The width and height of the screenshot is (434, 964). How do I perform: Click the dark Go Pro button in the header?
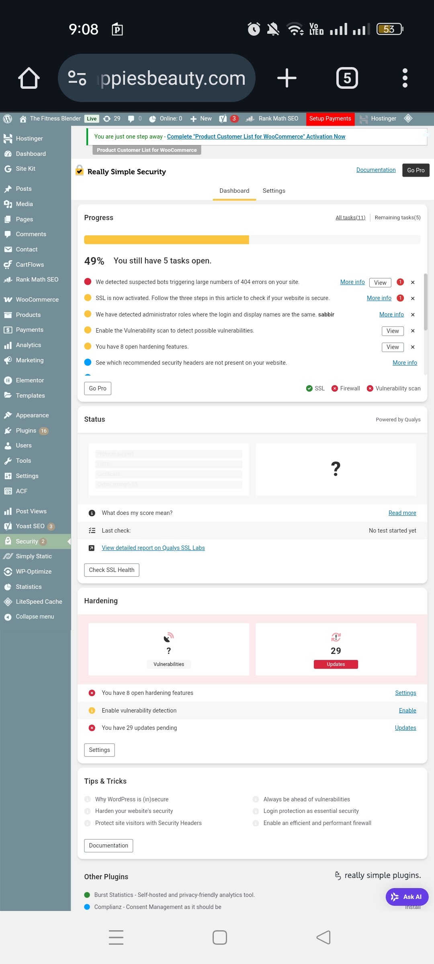click(x=416, y=170)
